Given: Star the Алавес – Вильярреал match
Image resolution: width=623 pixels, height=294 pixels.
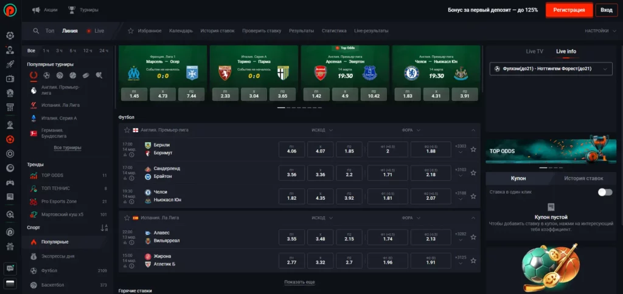Looking at the screenshot, I should (473, 237).
